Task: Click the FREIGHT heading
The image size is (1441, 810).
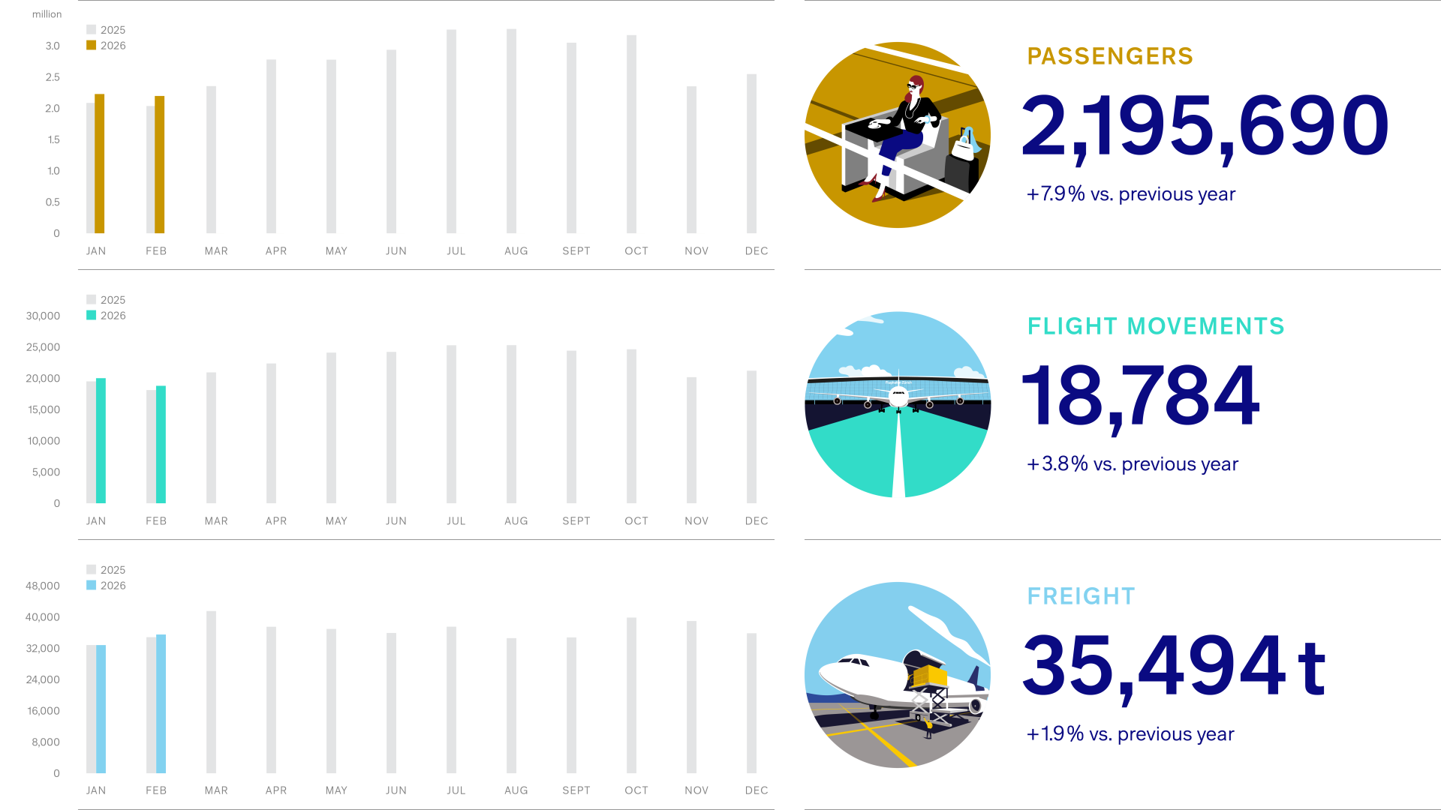Action: pos(1081,596)
